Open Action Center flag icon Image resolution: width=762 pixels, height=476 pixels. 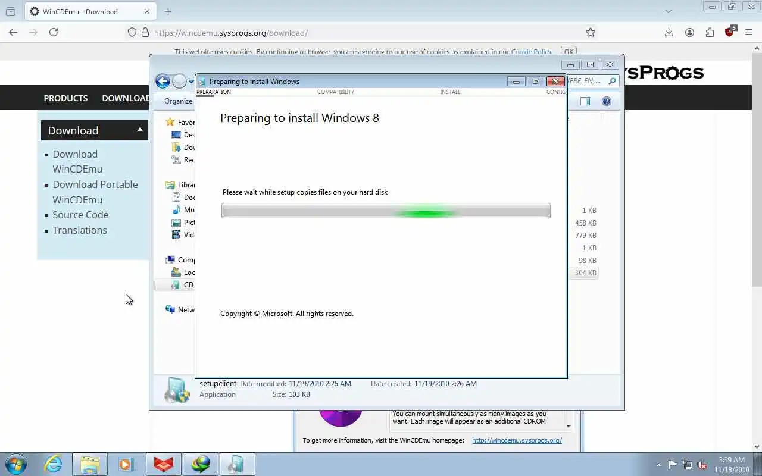coord(673,465)
